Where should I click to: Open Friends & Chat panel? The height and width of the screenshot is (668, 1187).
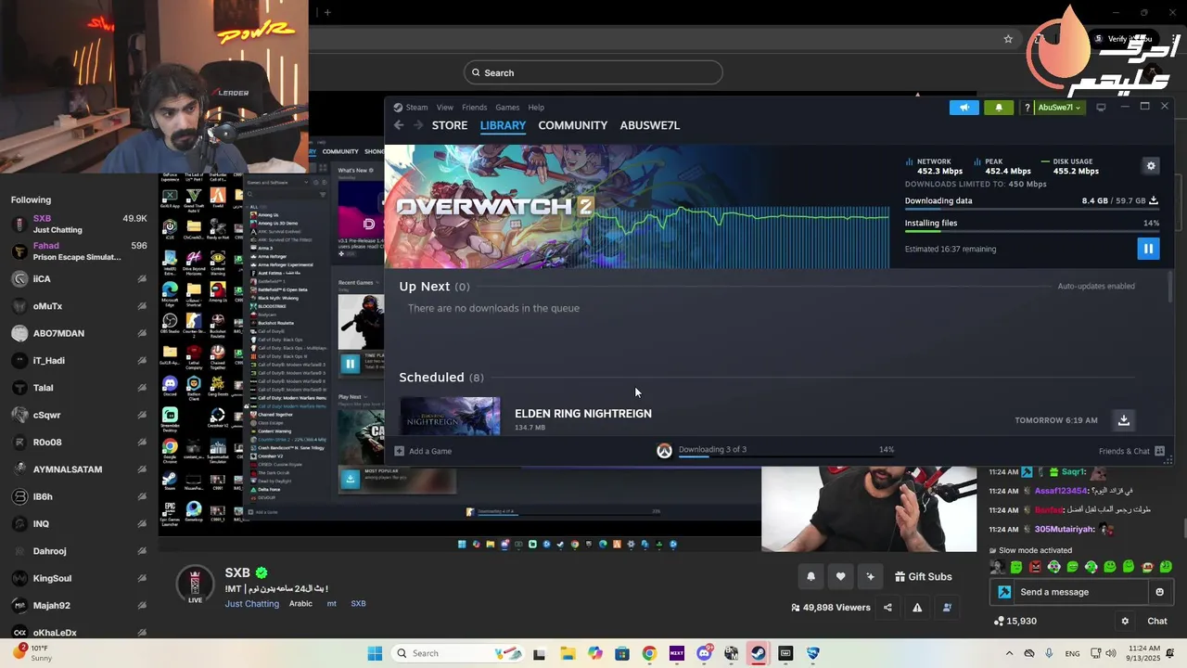click(x=1130, y=451)
